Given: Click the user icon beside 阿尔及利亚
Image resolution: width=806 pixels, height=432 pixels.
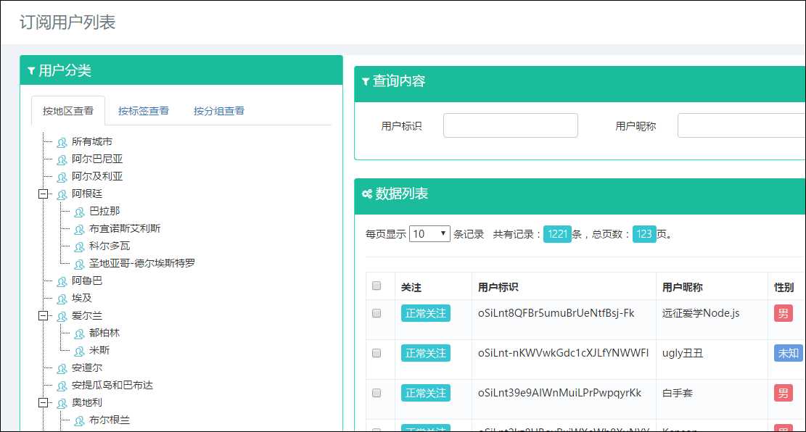Looking at the screenshot, I should [x=62, y=177].
